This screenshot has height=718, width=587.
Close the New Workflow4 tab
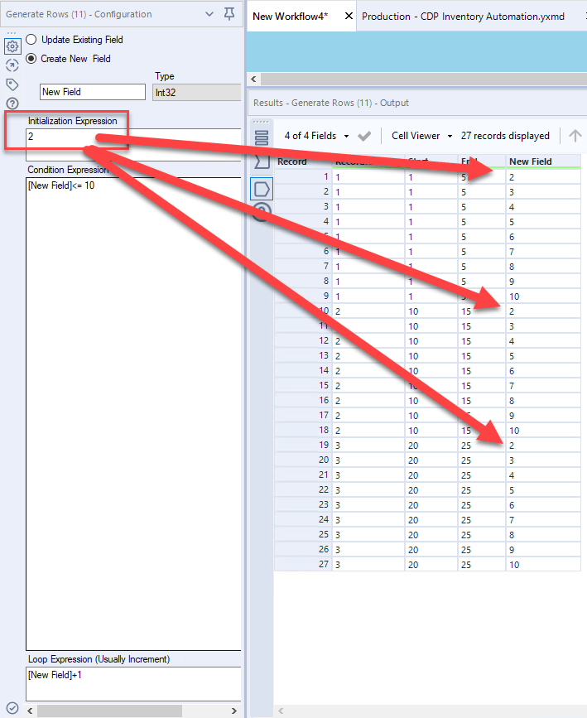point(349,16)
